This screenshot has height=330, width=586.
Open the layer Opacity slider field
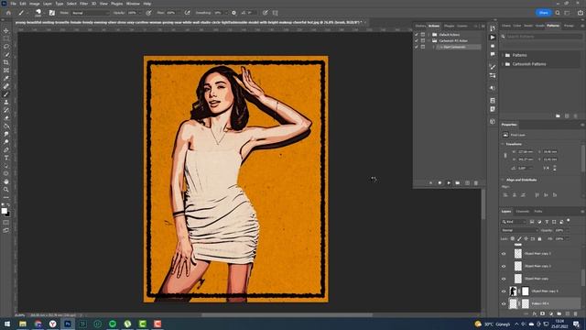(559, 230)
